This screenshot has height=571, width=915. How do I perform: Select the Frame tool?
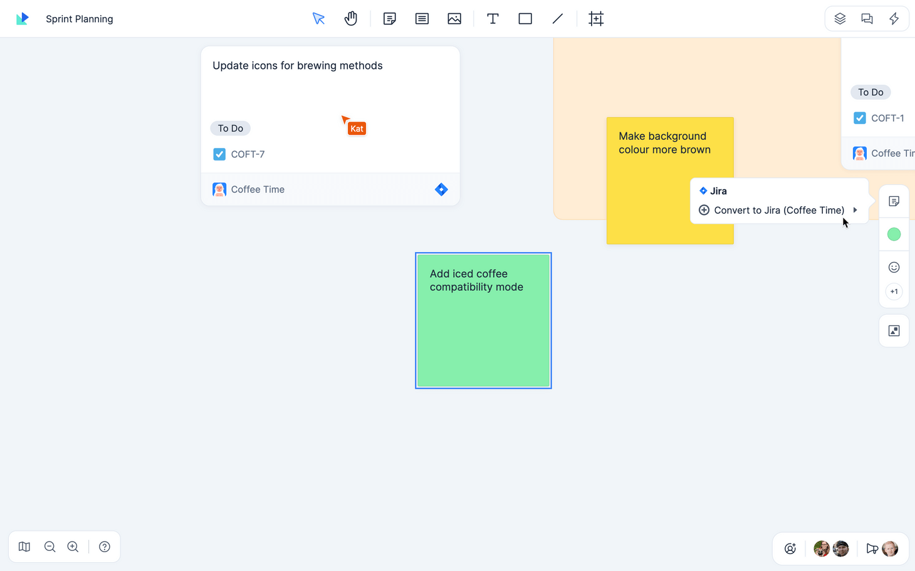(x=596, y=19)
